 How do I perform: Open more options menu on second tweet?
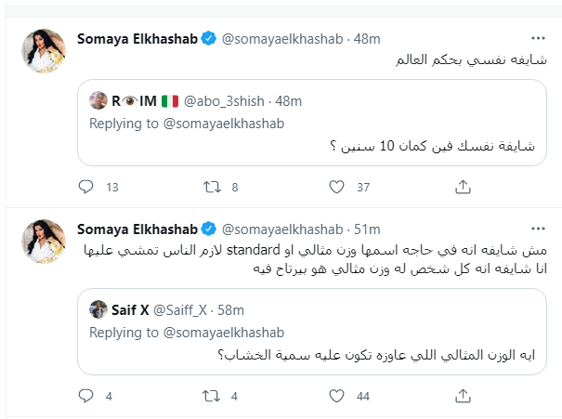click(x=538, y=229)
